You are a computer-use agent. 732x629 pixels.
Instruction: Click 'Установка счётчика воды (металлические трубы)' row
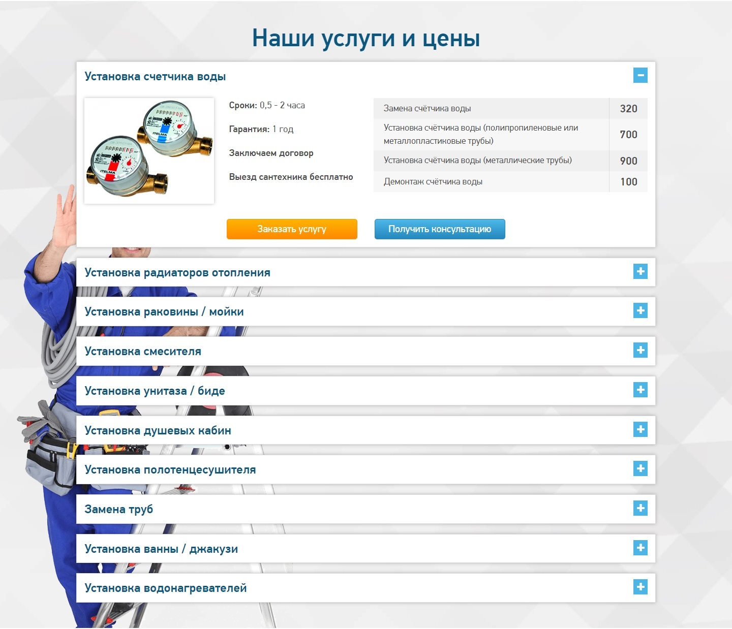tap(510, 161)
